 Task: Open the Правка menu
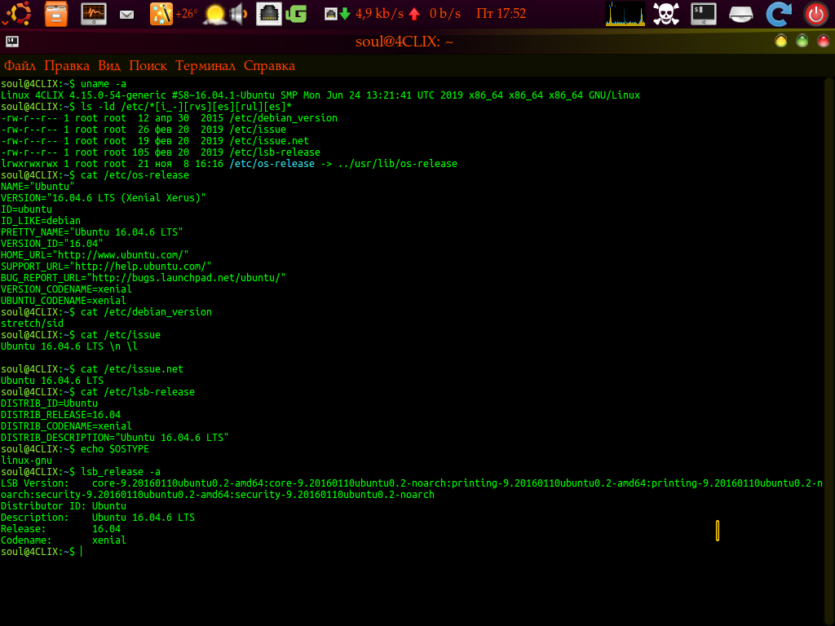coord(67,65)
